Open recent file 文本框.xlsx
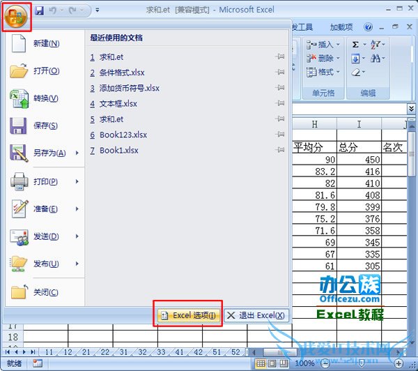418x371 pixels. point(118,104)
